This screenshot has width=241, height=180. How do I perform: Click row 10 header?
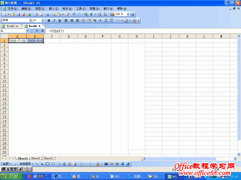coord(4,81)
